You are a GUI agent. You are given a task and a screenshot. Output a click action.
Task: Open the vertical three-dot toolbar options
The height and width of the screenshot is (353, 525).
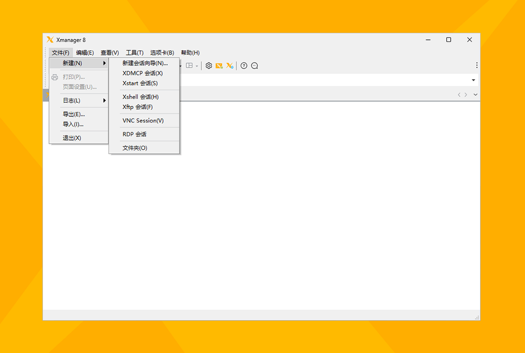coord(477,65)
